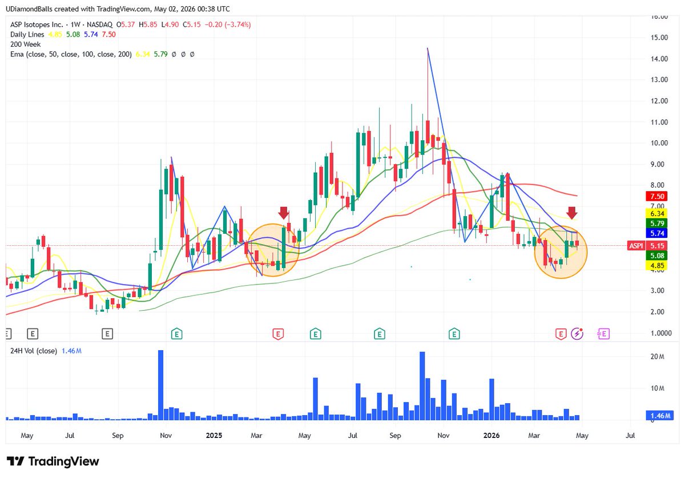Click the pink upcoming earnings marker
The image size is (685, 479).
(x=603, y=334)
